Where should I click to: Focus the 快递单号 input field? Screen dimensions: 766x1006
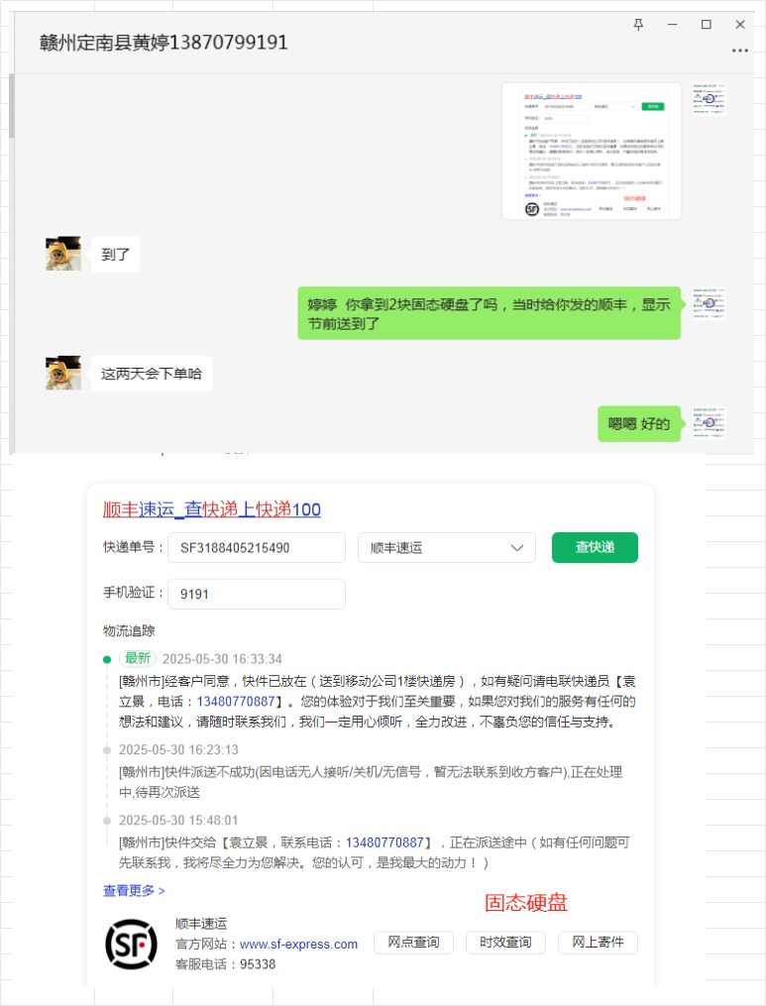pos(257,548)
